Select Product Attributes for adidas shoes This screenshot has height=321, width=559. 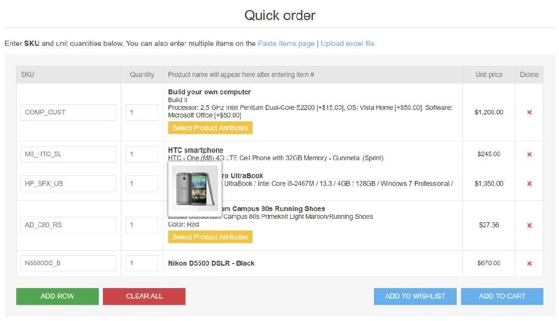[x=210, y=237]
